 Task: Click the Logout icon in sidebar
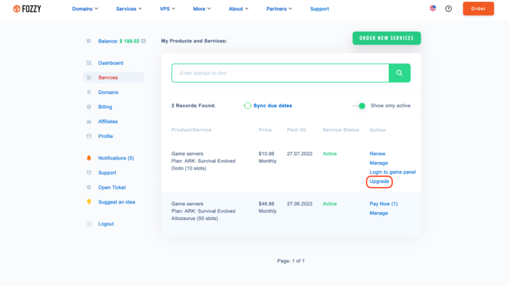coord(89,224)
